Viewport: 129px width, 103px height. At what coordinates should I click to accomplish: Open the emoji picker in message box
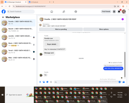(x=119, y=82)
